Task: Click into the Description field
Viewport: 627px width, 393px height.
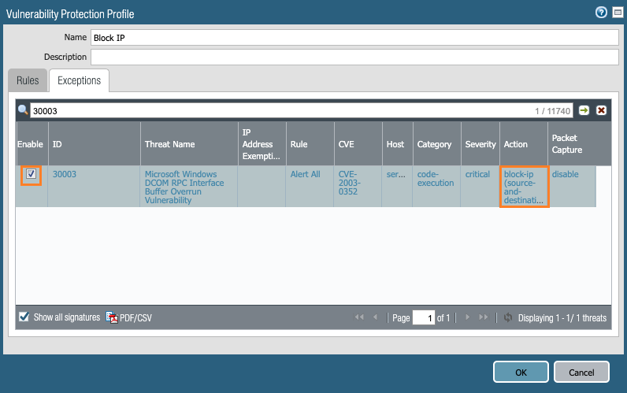Action: click(x=354, y=57)
